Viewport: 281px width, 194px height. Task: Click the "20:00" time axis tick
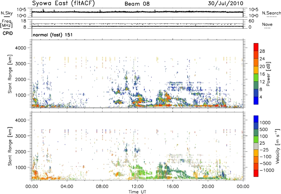point(208,187)
